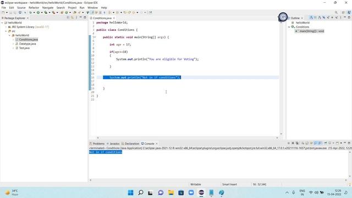Image resolution: width=352 pixels, height=198 pixels.
Task: Open the File menu
Action: pos(4,8)
